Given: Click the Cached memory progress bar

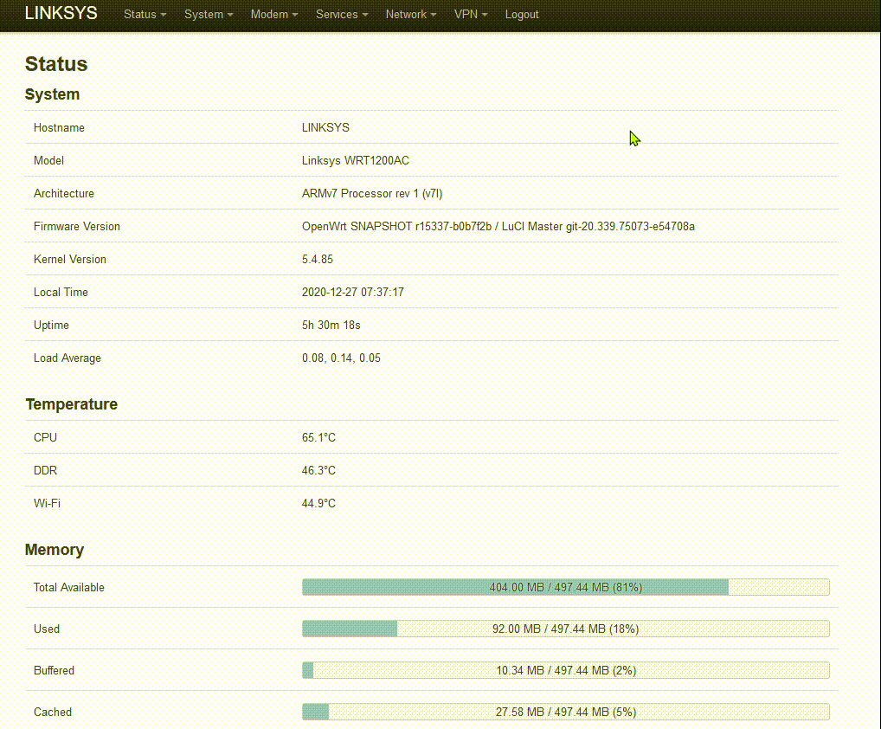Looking at the screenshot, I should [566, 713].
